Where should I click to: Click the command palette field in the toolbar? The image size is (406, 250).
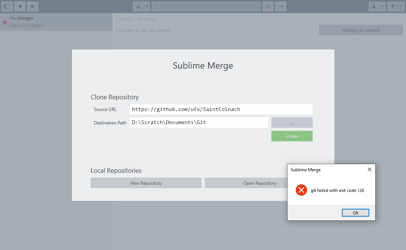[206, 6]
